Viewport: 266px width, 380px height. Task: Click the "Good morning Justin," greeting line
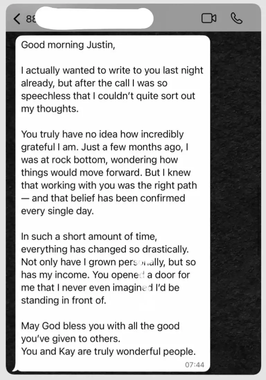tap(68, 45)
